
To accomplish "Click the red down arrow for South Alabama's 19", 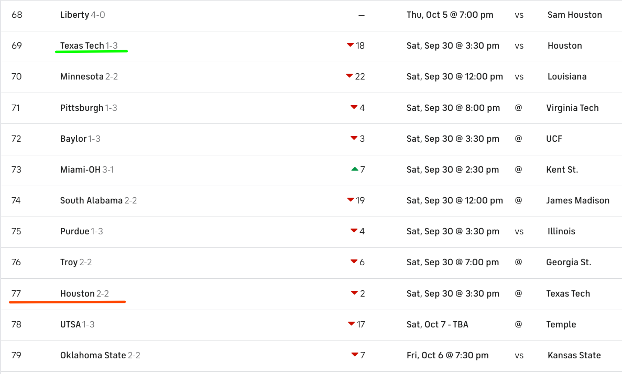I will click(350, 200).
